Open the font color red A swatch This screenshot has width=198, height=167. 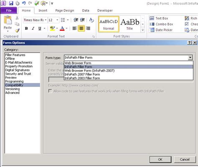pos(62,28)
